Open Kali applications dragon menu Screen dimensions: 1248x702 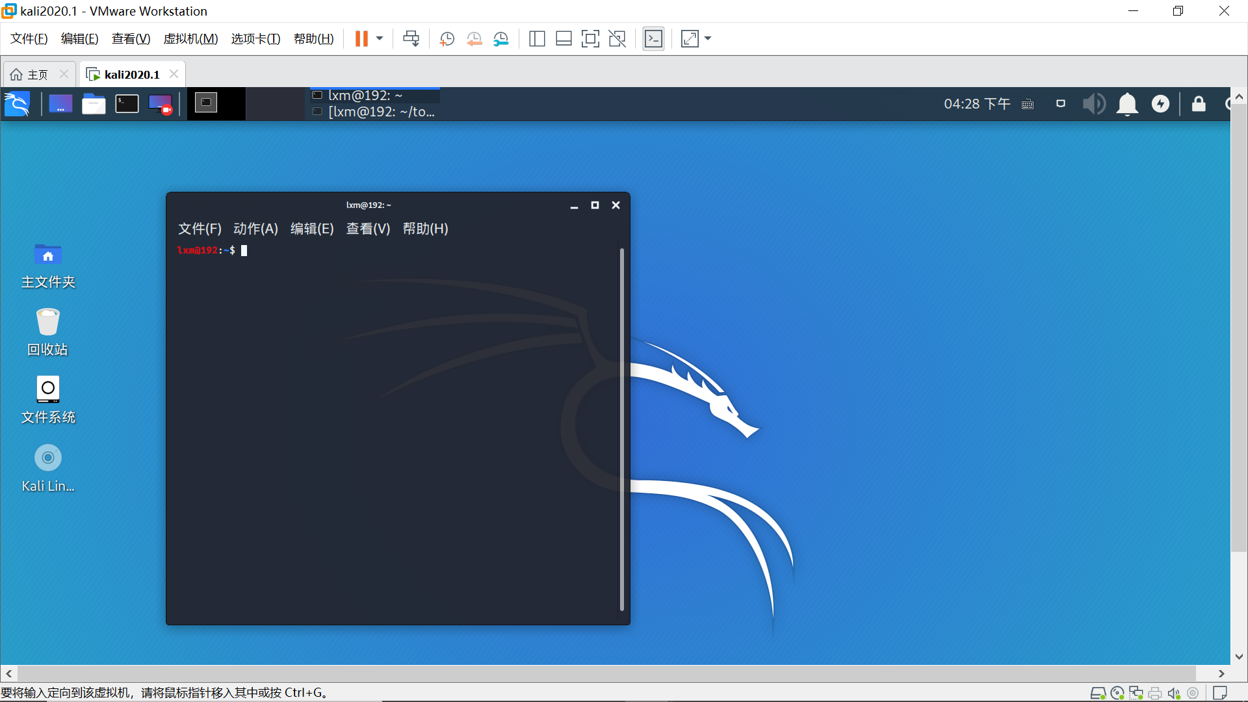pyautogui.click(x=18, y=104)
